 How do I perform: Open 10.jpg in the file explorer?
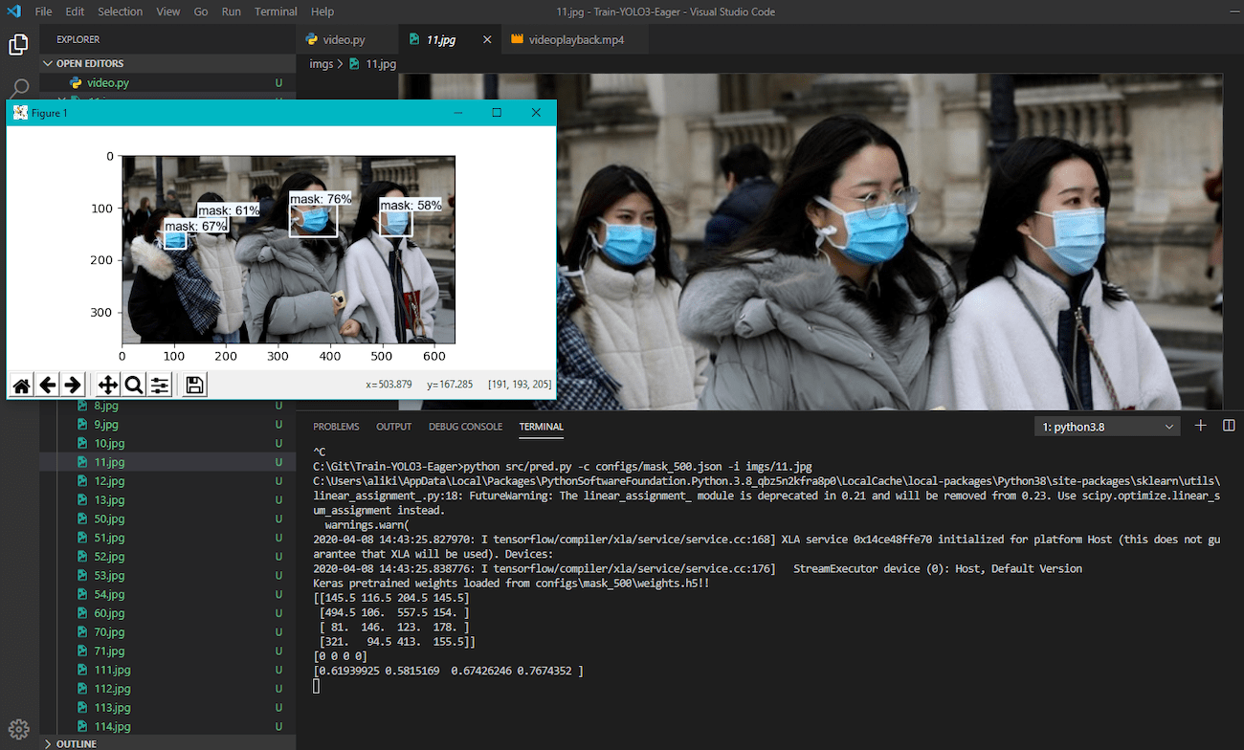click(167, 443)
